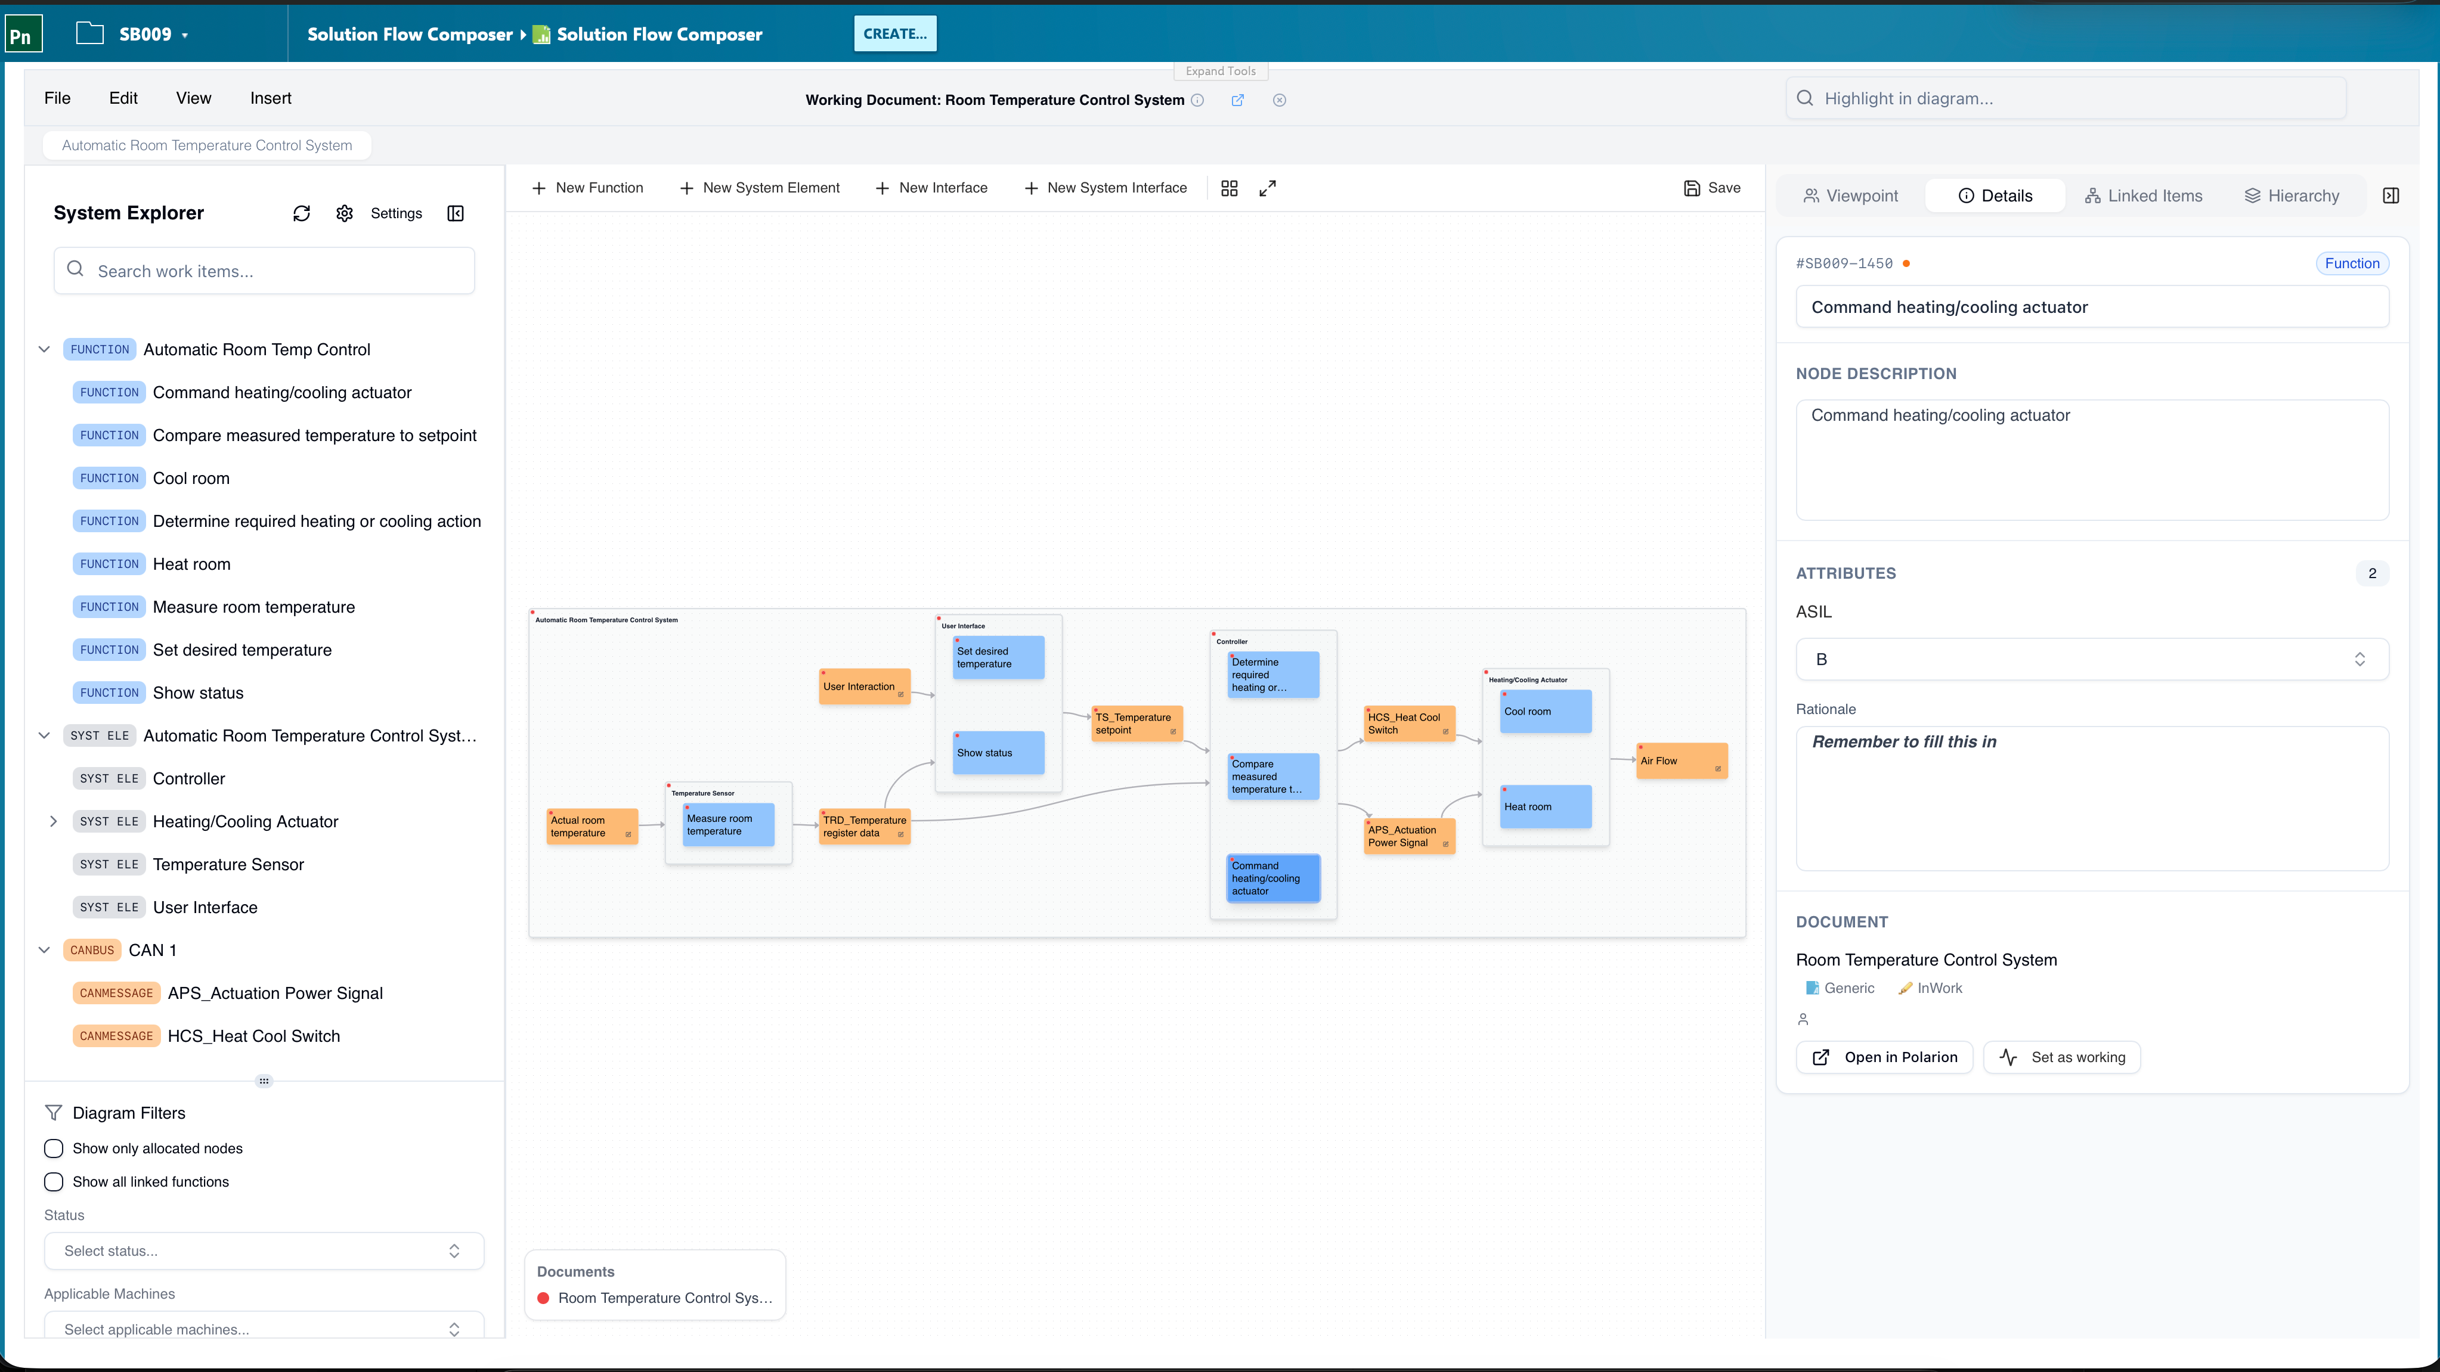Select the Set desired temperature diagram node
2440x1372 pixels.
click(998, 657)
